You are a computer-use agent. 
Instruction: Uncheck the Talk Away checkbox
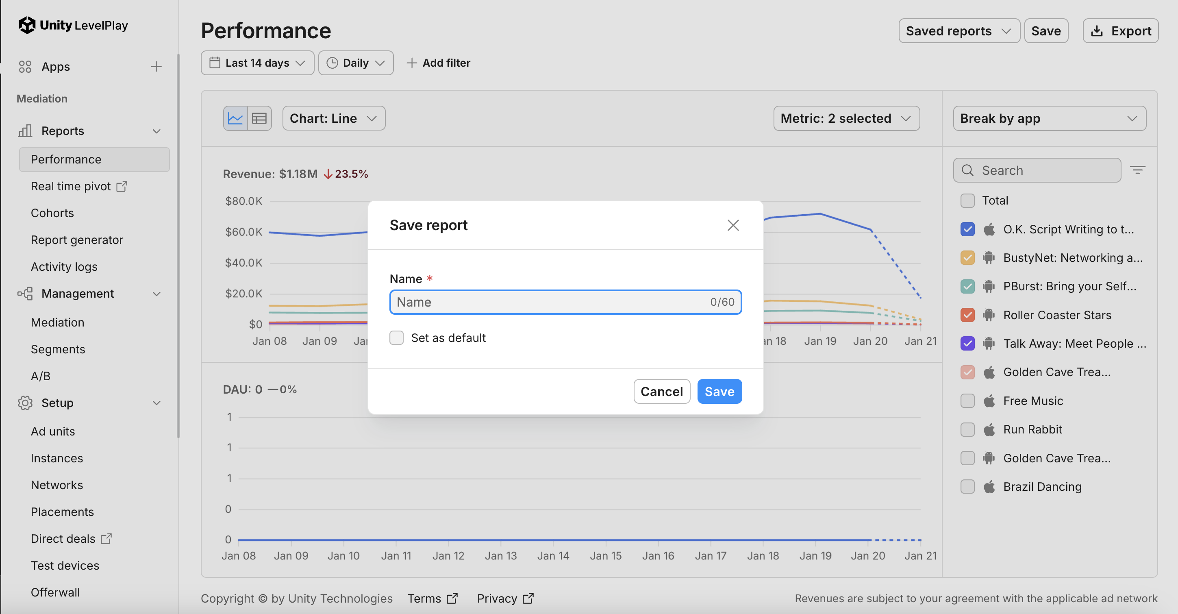click(x=967, y=343)
